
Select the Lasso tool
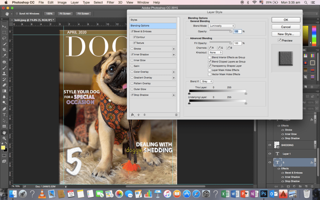click(x=4, y=38)
